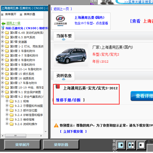
Task: Click the view control left-arrow icon
Action: (x=141, y=145)
